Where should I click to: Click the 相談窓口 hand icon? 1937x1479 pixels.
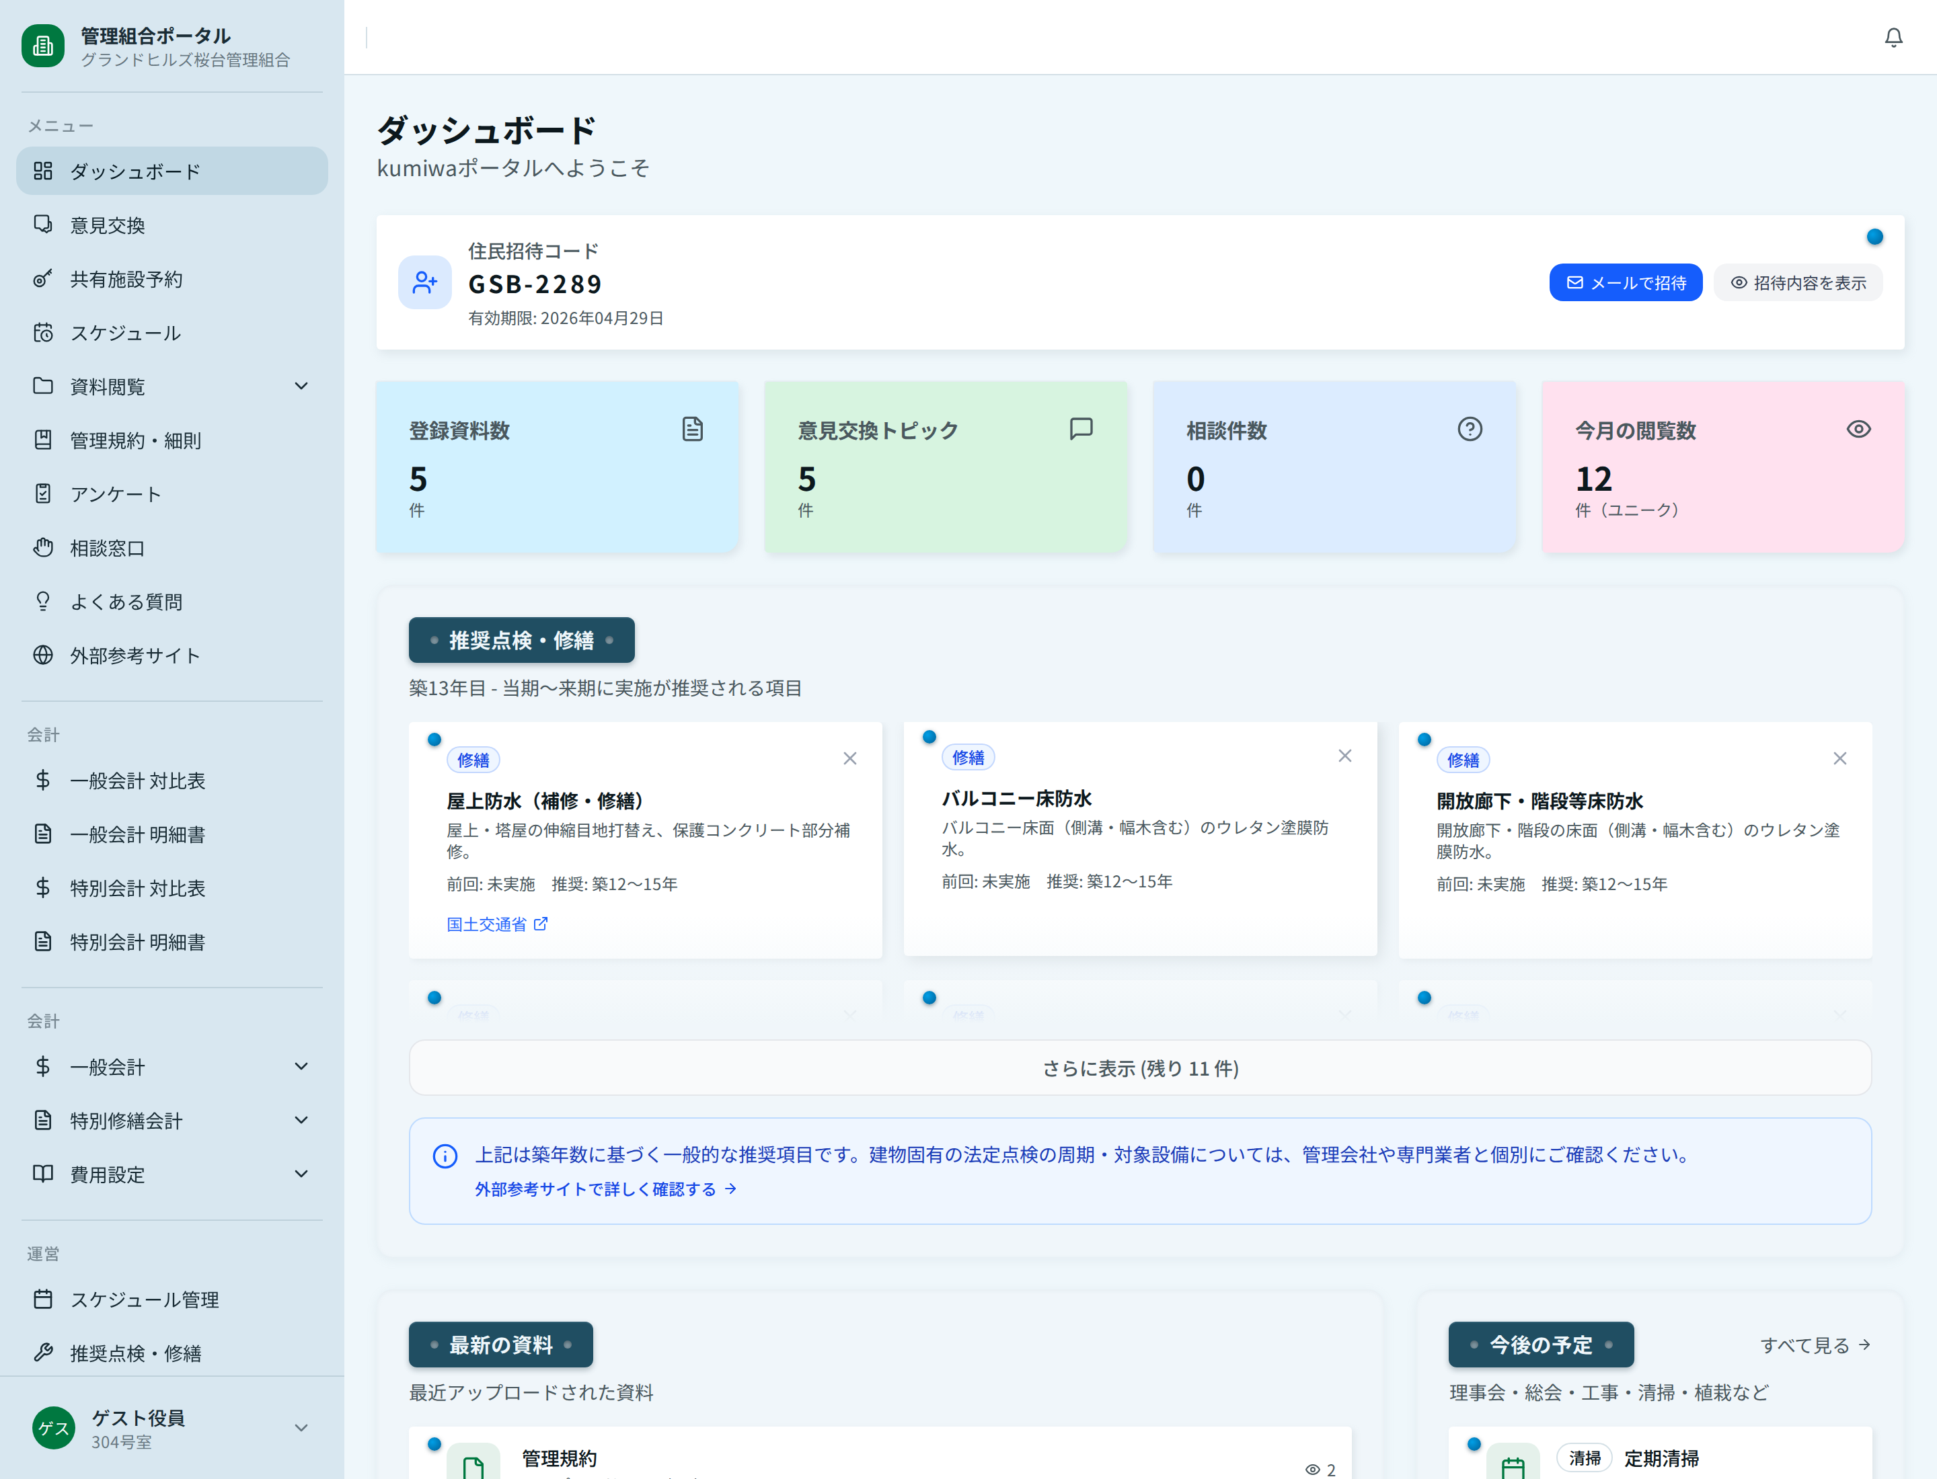pyautogui.click(x=43, y=548)
